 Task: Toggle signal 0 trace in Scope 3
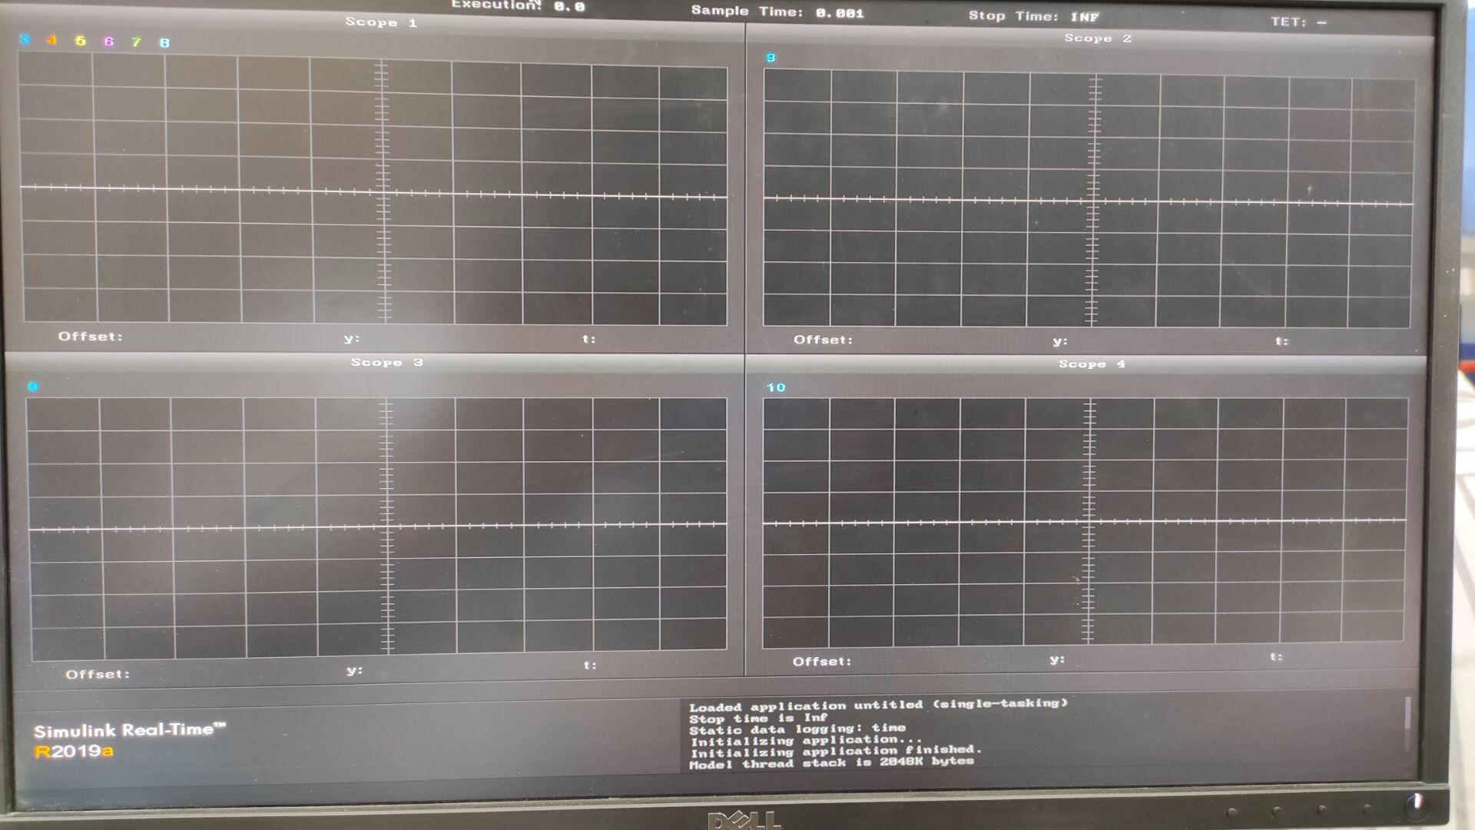click(x=33, y=388)
